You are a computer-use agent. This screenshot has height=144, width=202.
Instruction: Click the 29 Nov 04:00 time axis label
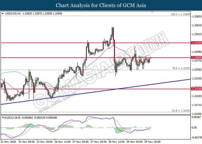134,142
